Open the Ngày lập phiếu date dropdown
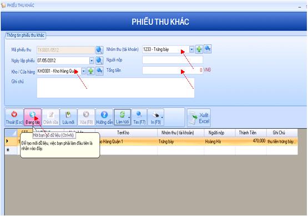308x216 pixels. coord(92,61)
